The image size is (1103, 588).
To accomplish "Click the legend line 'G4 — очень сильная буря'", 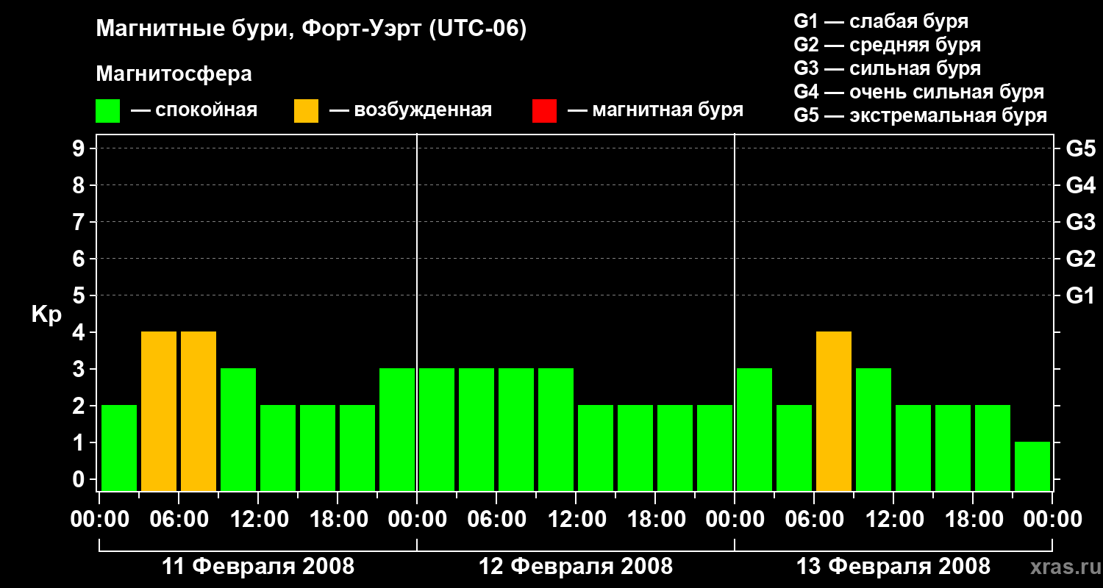I will (x=919, y=92).
